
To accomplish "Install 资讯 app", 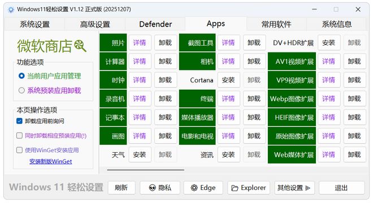I will 228,155.
